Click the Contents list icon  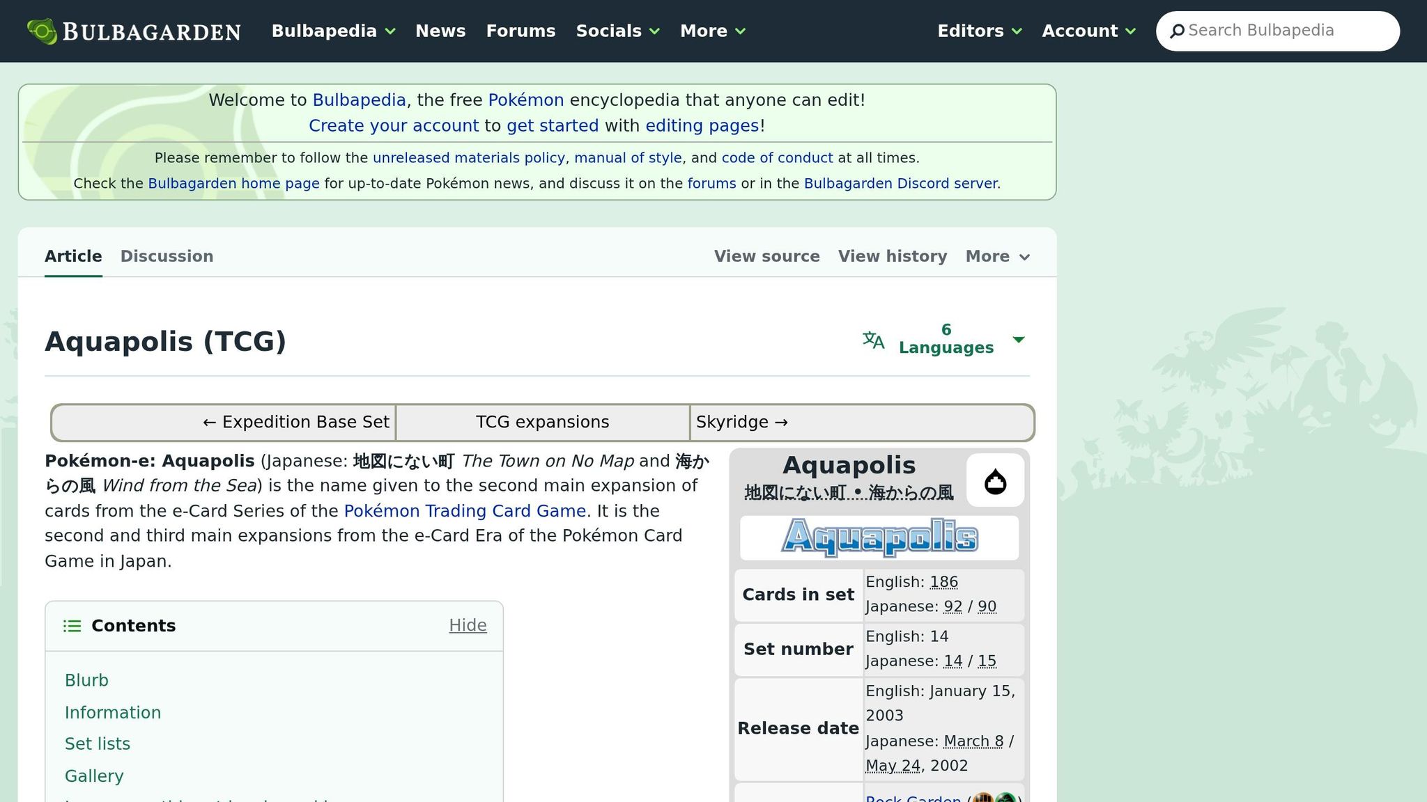pos(72,626)
